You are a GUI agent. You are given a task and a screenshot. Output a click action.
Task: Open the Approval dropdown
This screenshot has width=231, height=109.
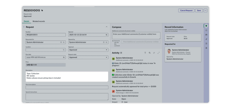(x=88, y=50)
